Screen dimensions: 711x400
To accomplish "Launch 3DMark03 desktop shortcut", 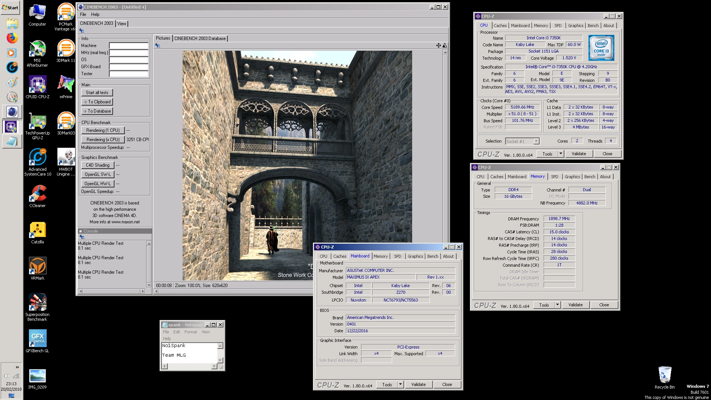I will click(66, 124).
